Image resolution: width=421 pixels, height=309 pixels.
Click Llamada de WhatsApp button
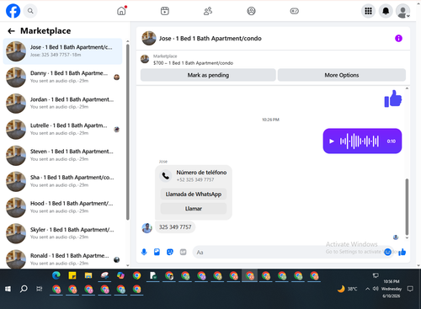[194, 194]
